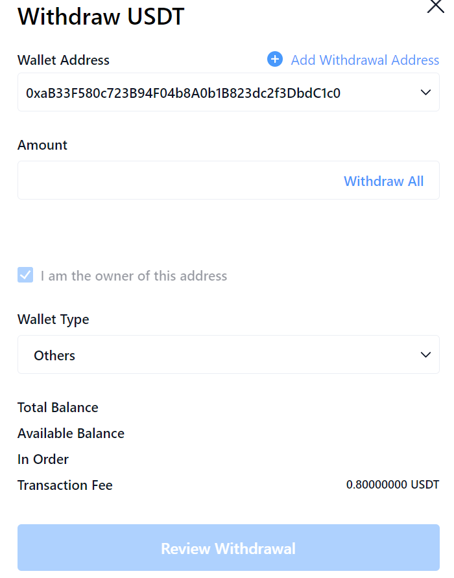Select the Available Balance row label
This screenshot has width=454, height=578.
point(71,433)
